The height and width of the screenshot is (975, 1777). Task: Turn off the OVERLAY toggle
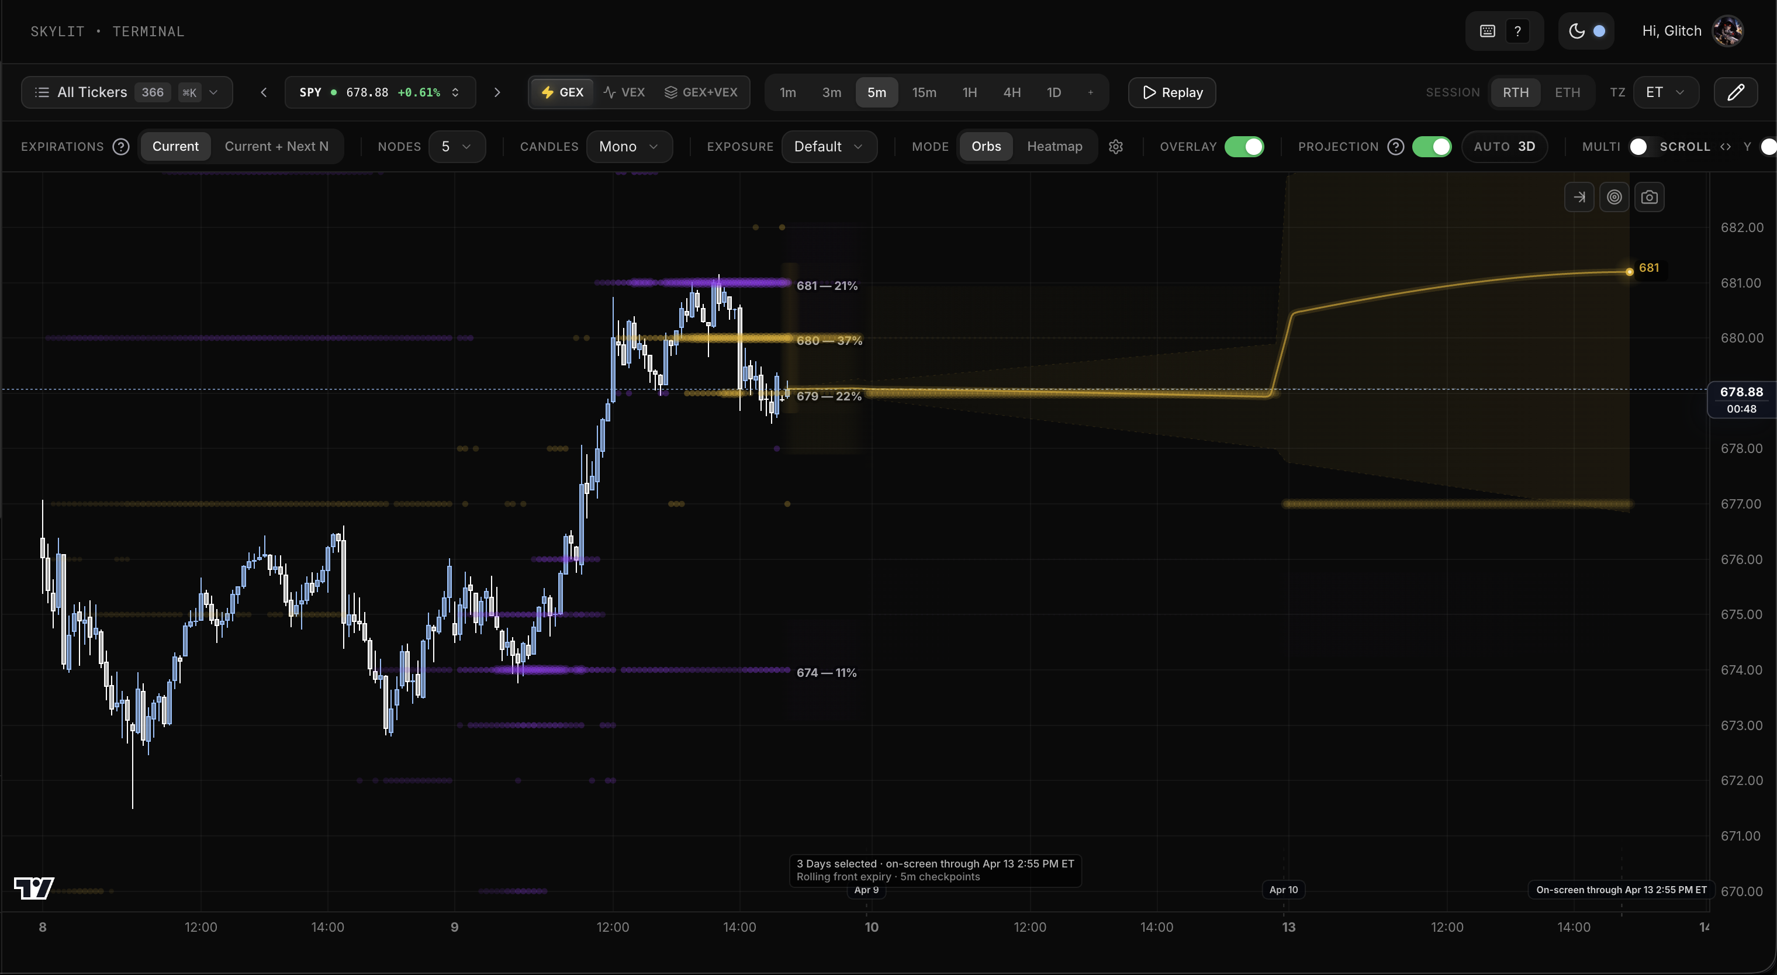click(x=1244, y=146)
